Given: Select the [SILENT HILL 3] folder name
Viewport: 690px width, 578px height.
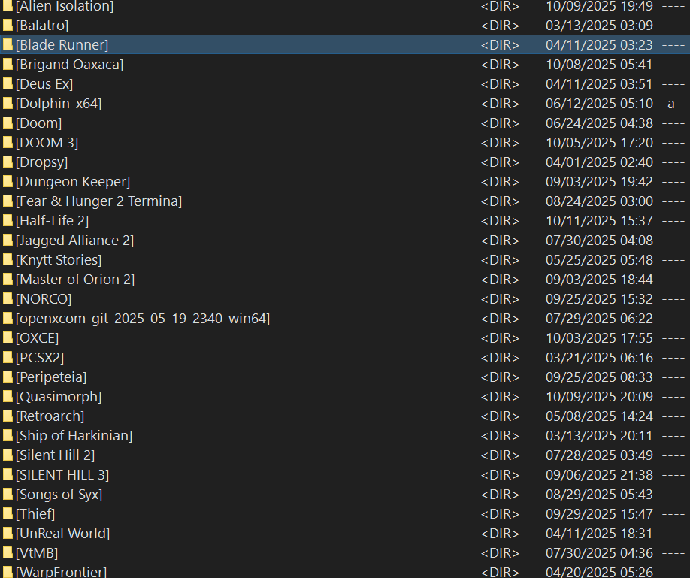Looking at the screenshot, I should 62,474.
